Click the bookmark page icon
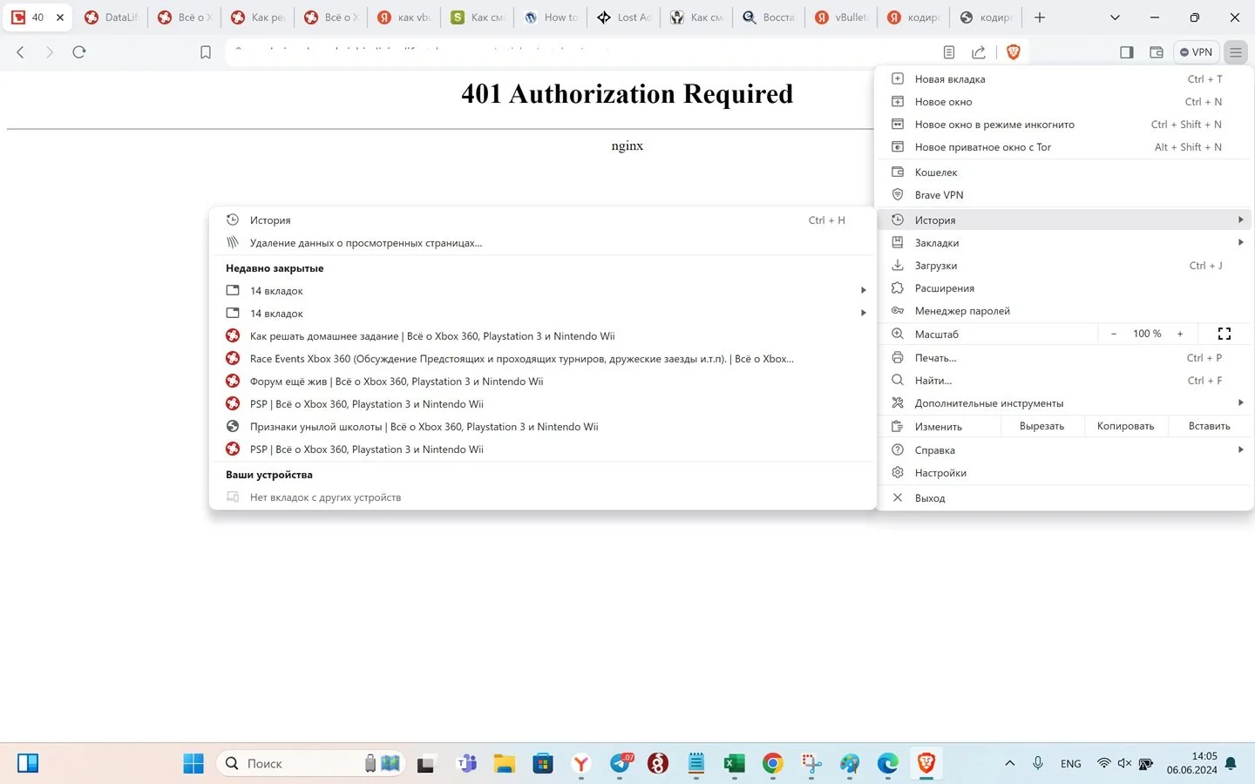 tap(206, 52)
